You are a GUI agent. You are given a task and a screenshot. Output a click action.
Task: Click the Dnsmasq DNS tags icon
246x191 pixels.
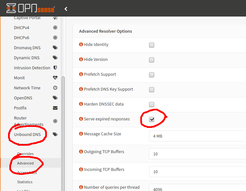[55, 48]
